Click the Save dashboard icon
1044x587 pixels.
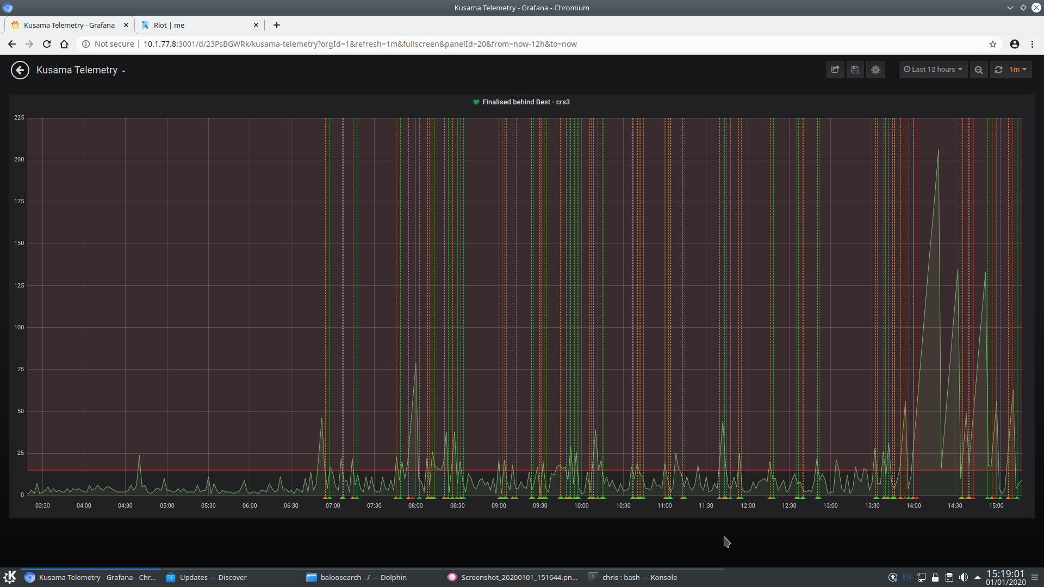click(x=855, y=70)
